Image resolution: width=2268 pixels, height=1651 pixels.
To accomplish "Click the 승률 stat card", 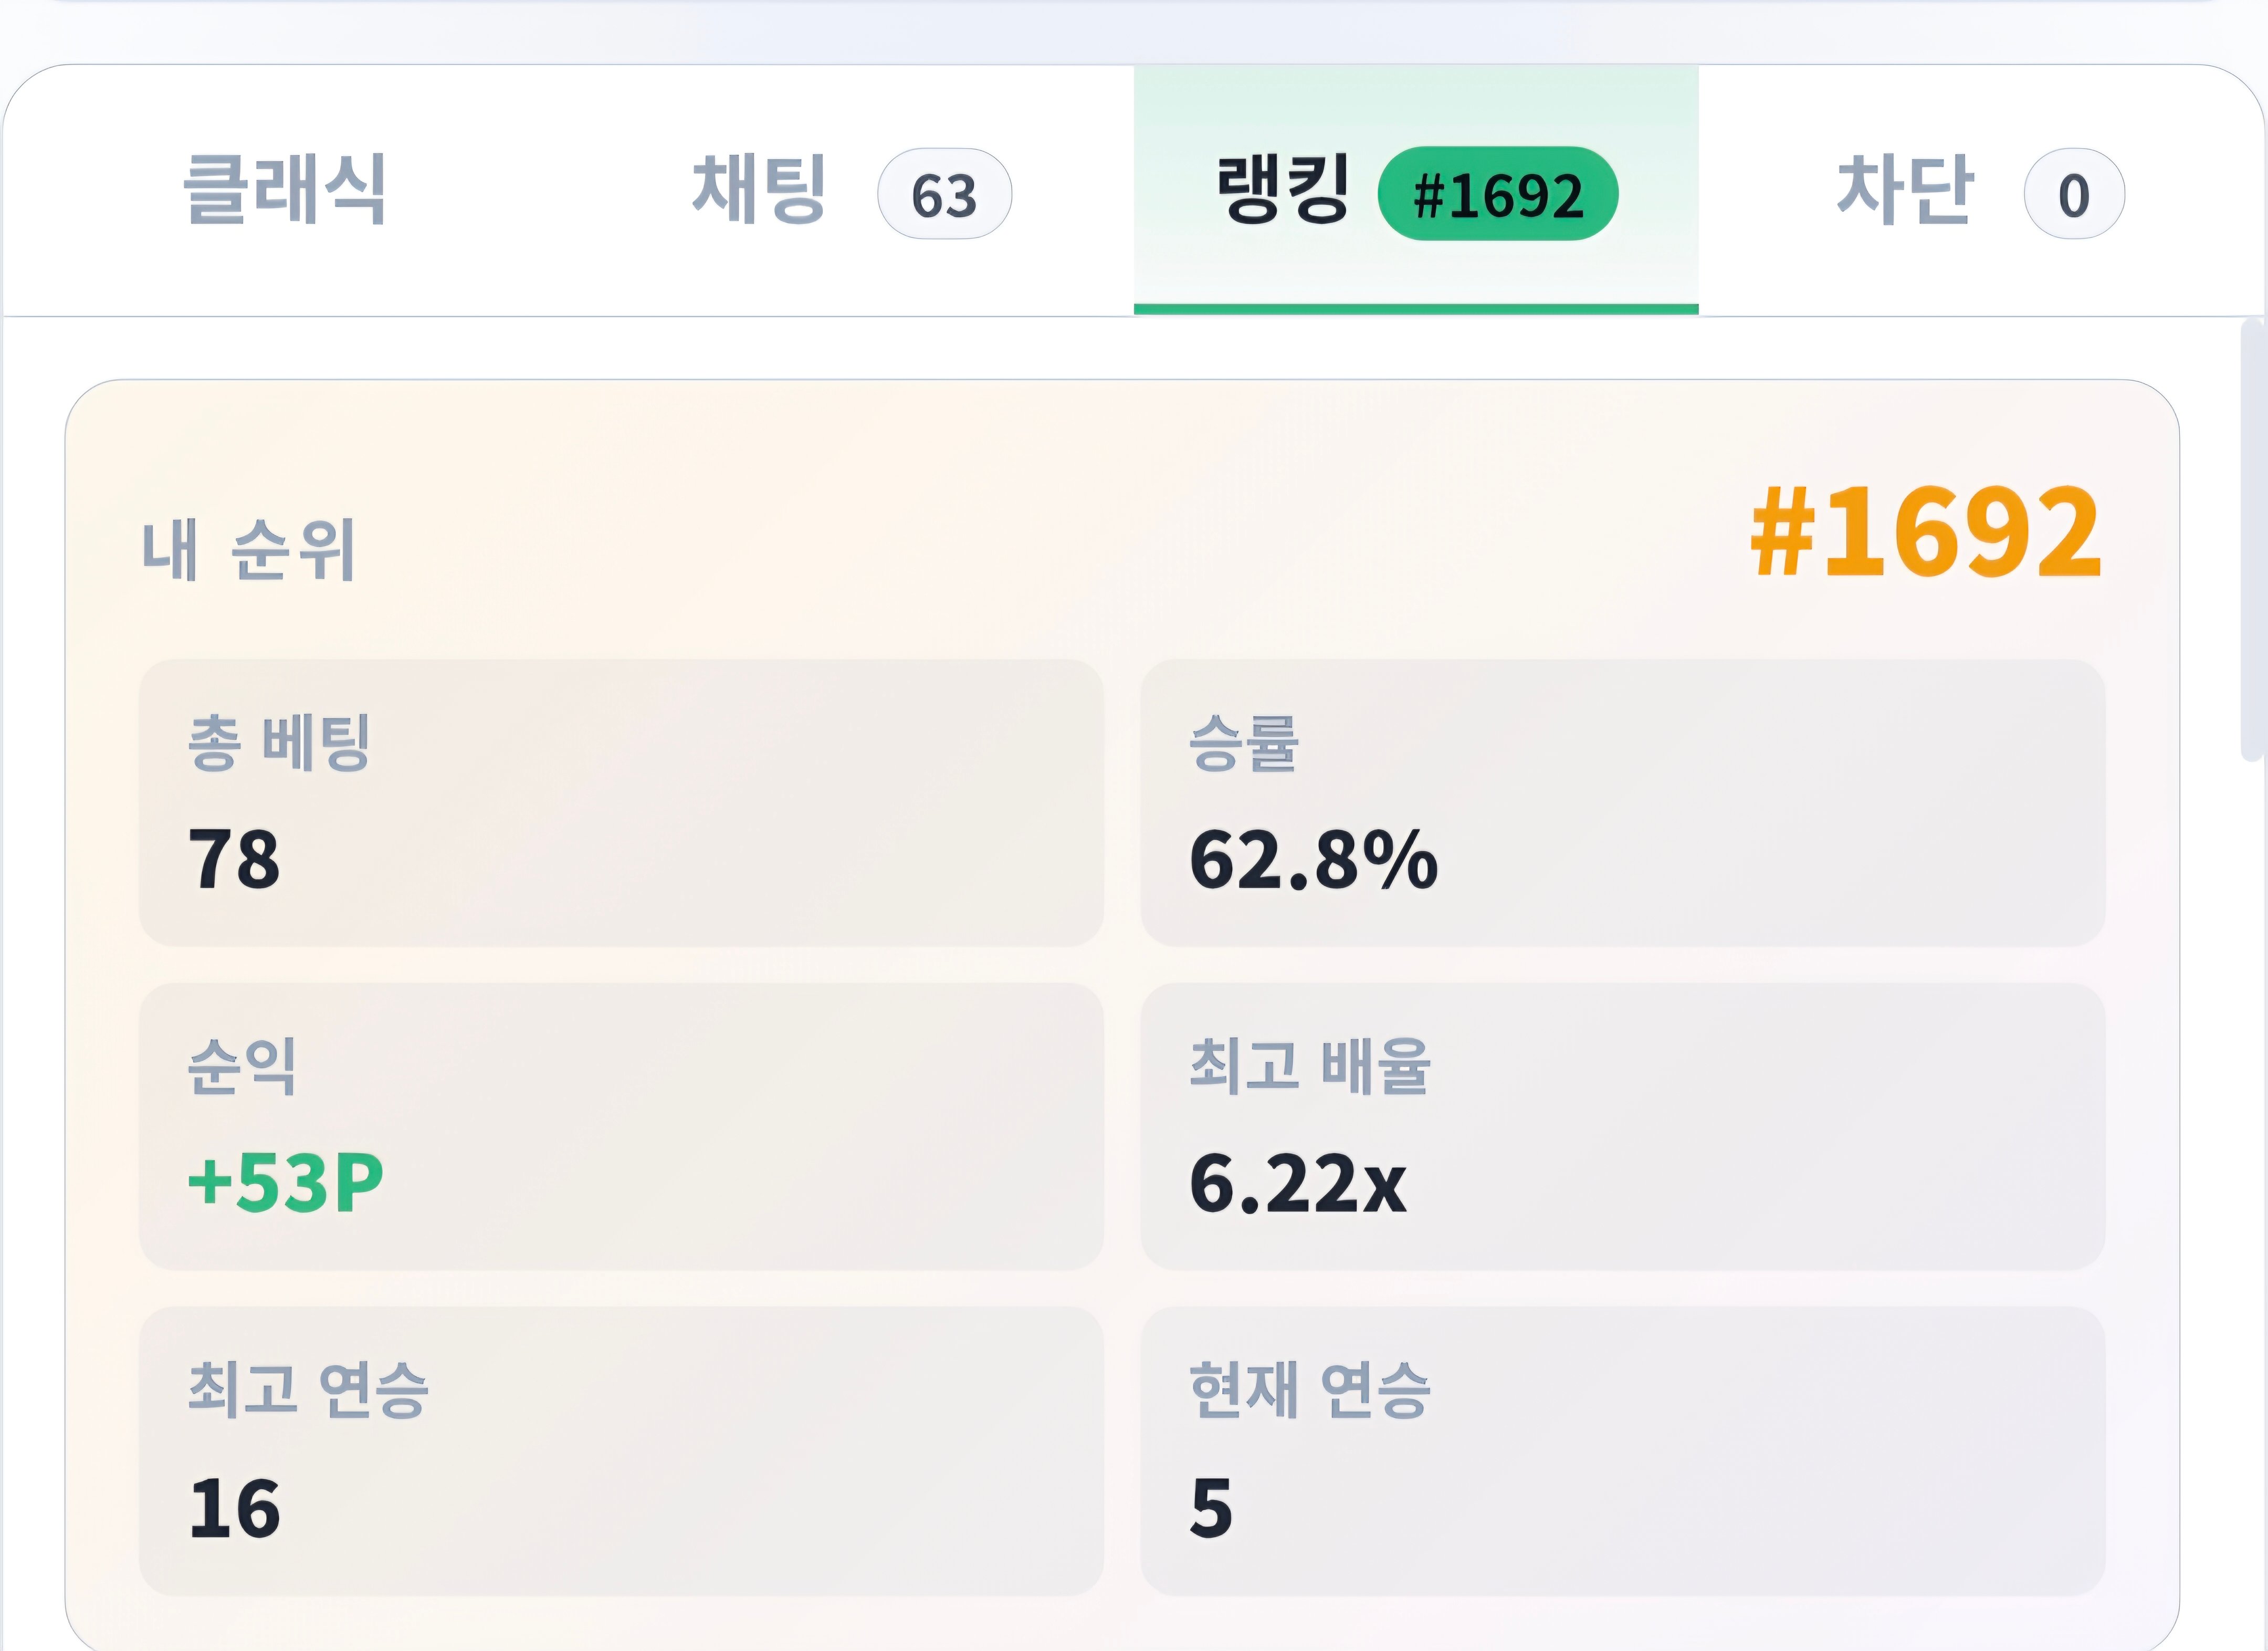I will (1623, 803).
